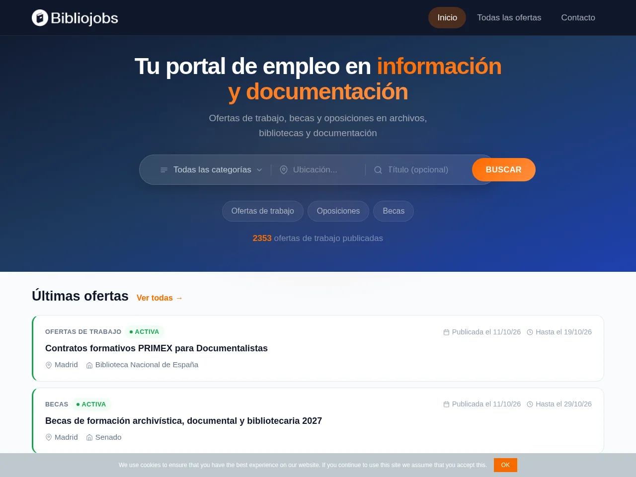Click the Senado organization text
This screenshot has height=477, width=636.
108,437
